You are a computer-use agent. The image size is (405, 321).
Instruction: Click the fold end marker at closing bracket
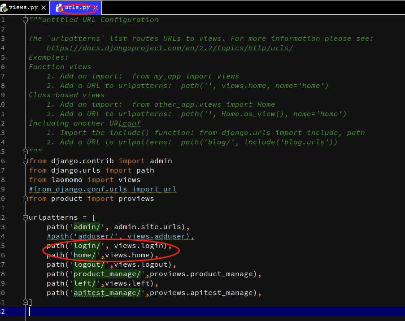[x=25, y=302]
